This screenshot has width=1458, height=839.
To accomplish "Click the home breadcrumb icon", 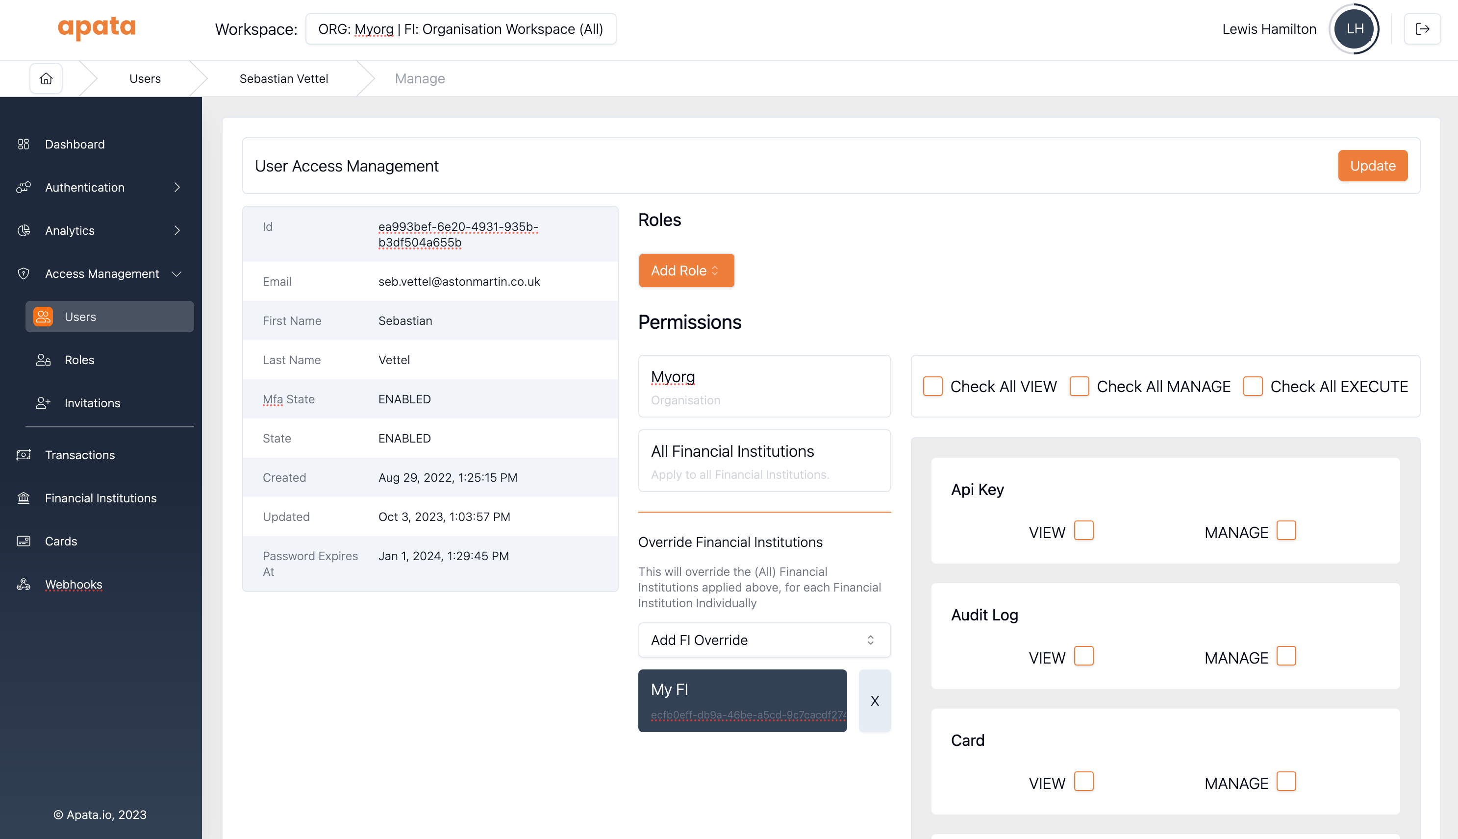I will coord(46,78).
